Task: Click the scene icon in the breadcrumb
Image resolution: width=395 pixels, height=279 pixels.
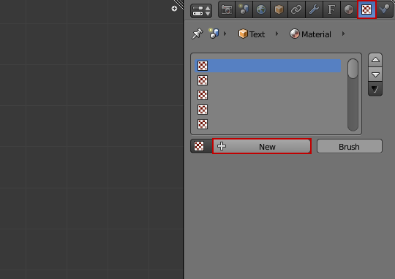Action: click(x=214, y=34)
